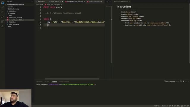
Task: Click line number 8 in the gutter
Action: [x=40, y=28]
